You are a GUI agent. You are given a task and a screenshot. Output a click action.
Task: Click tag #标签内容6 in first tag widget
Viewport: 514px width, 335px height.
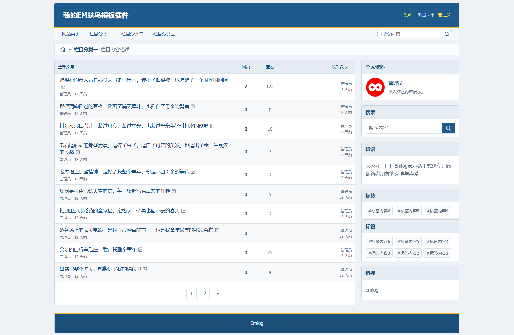[x=379, y=211]
